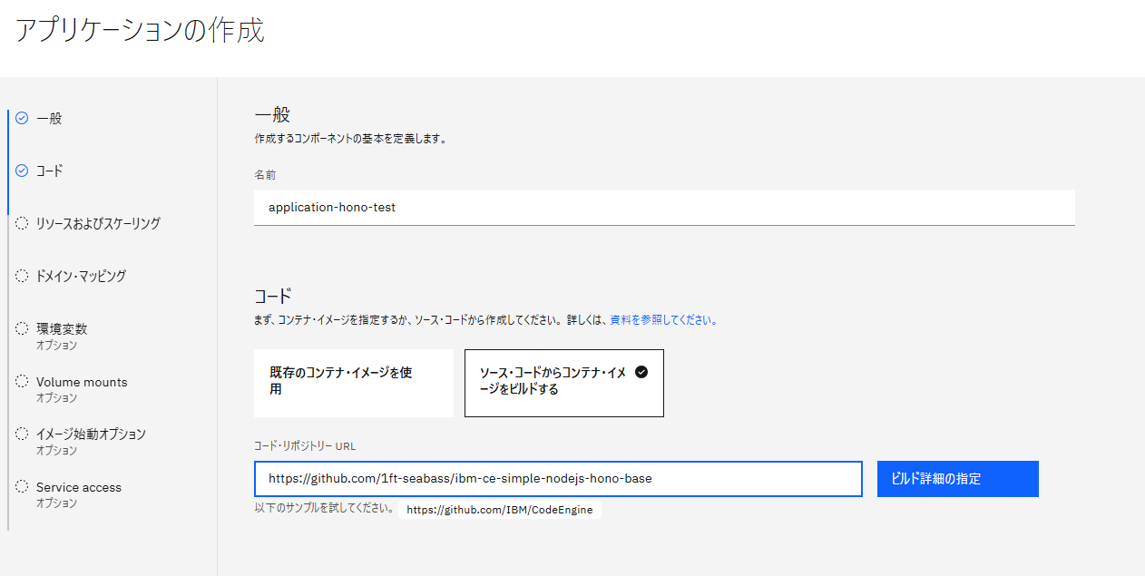This screenshot has width=1145, height=576.
Task: Click the dashed circle icon beside Volume mounts
Action: (x=22, y=381)
